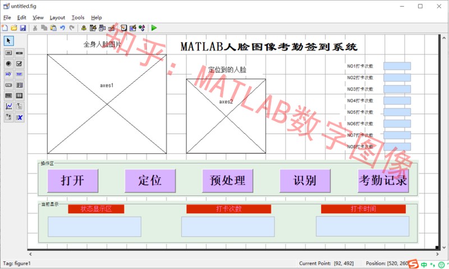Select the arrow Select tool in palette
Viewport: 449px width, 269px height.
[x=8, y=41]
